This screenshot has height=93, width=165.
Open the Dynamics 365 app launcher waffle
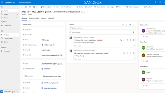[2, 2]
